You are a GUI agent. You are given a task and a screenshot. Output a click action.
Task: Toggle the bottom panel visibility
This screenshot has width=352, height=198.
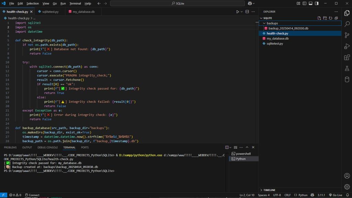pyautogui.click(x=310, y=3)
